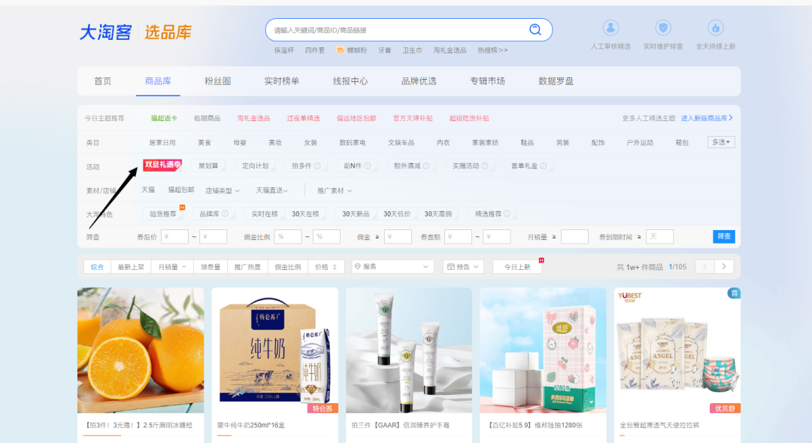812x443 pixels.
Task: Open the 推广素材 dropdown
Action: (x=335, y=191)
